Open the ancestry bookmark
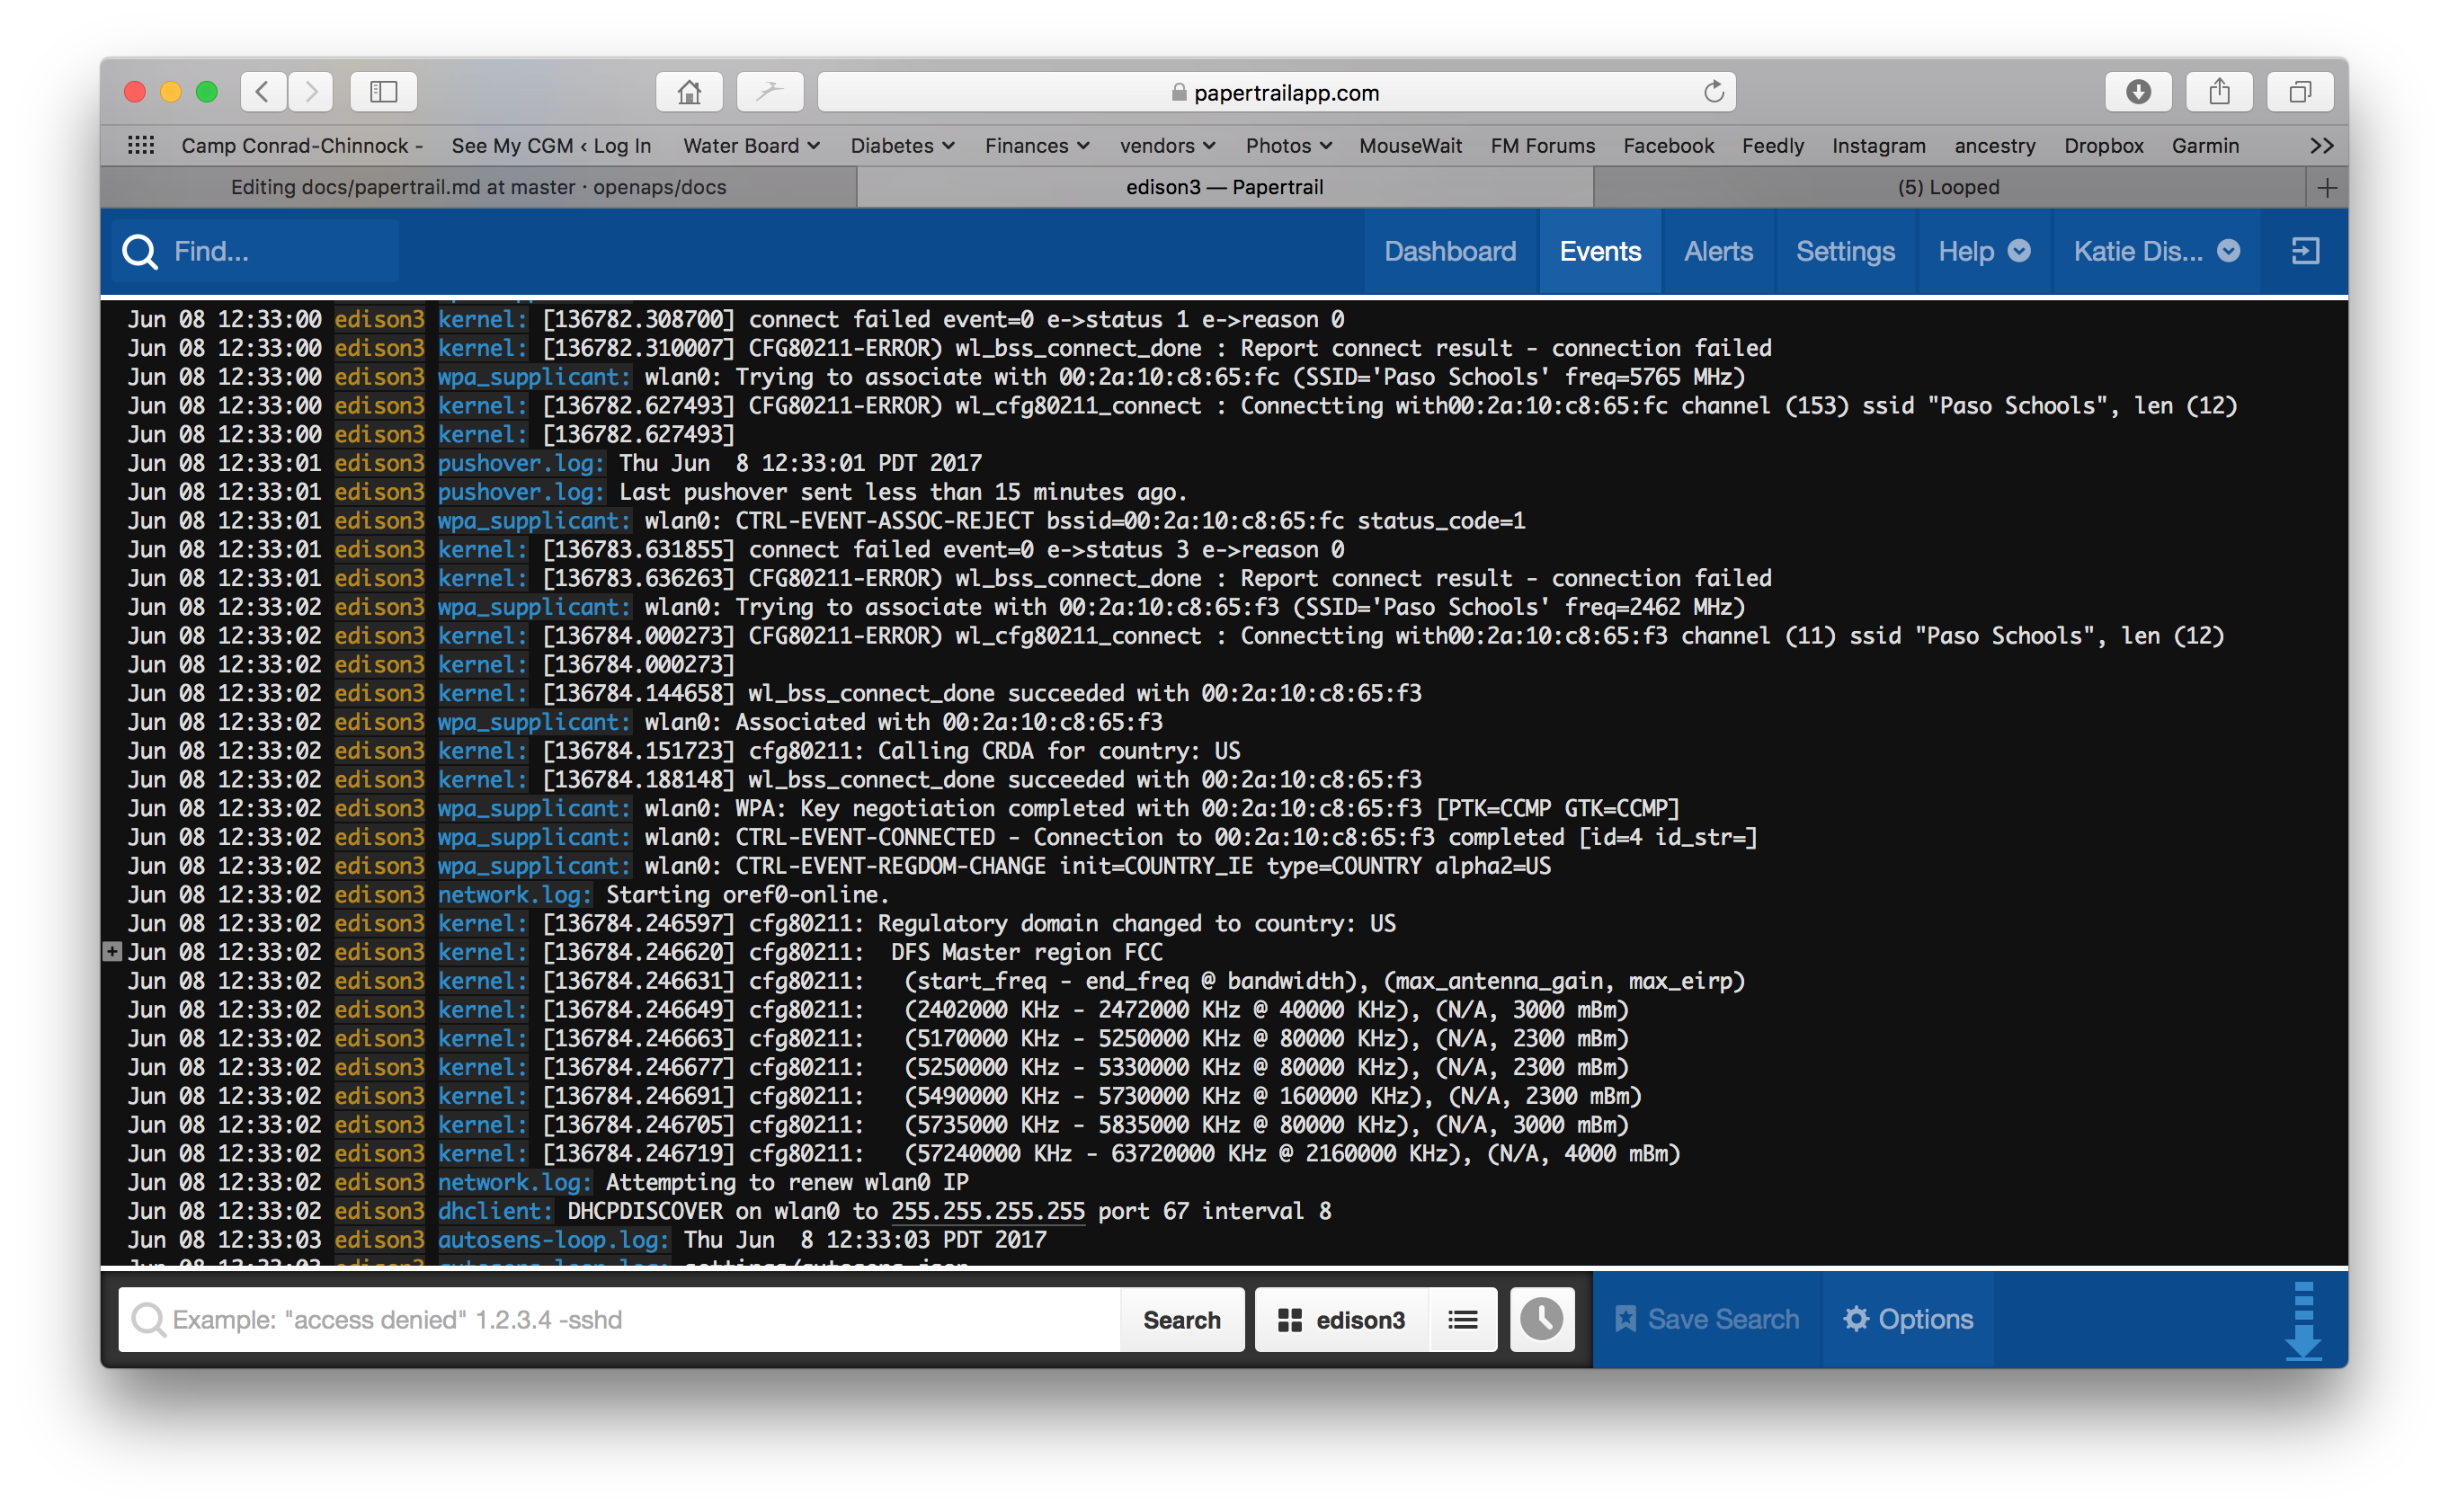This screenshot has width=2449, height=1512. 1994,145
